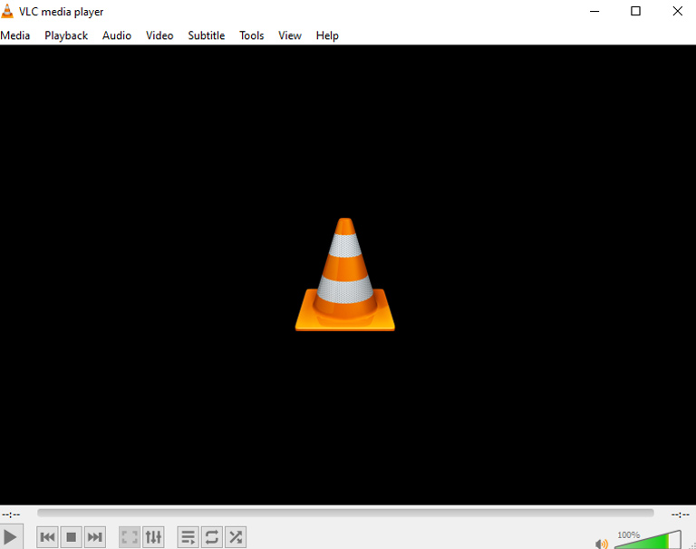Toggle loop repeat mode

coord(212,537)
